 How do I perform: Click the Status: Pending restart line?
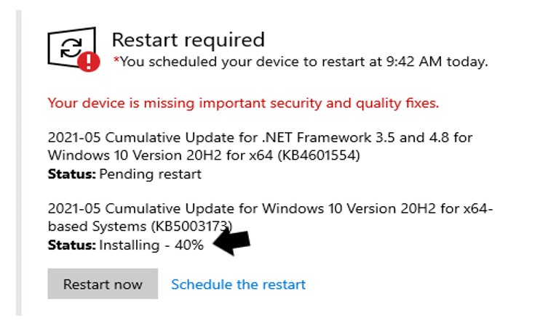pos(124,173)
